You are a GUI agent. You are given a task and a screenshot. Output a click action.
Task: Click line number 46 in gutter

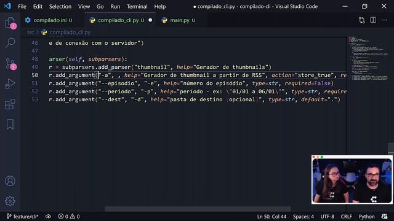(35, 43)
